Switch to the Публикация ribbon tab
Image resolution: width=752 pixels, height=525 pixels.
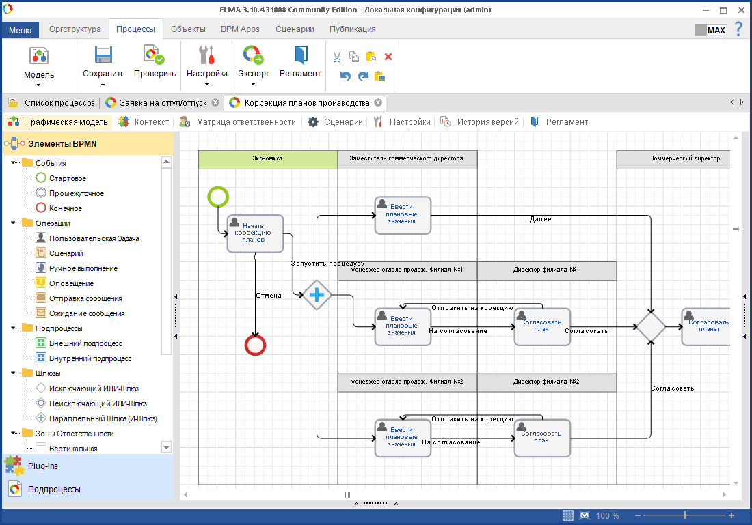[x=353, y=29]
